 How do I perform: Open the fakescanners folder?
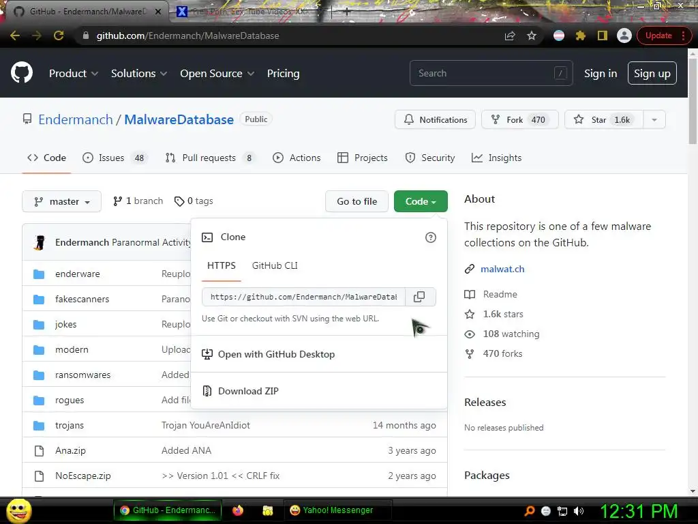[82, 299]
